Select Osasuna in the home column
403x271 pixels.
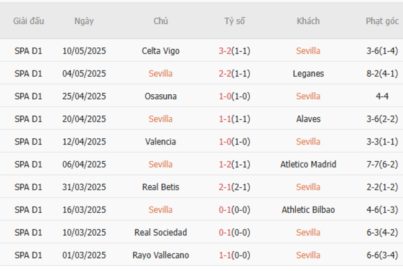pos(161,96)
